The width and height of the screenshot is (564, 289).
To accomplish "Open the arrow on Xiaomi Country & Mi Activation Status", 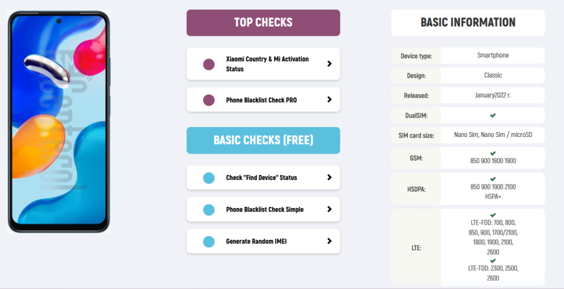I will point(329,64).
